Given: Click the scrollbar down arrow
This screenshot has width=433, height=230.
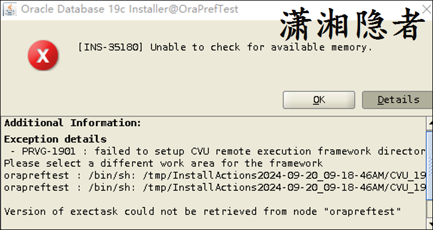Looking at the screenshot, I should (428, 225).
